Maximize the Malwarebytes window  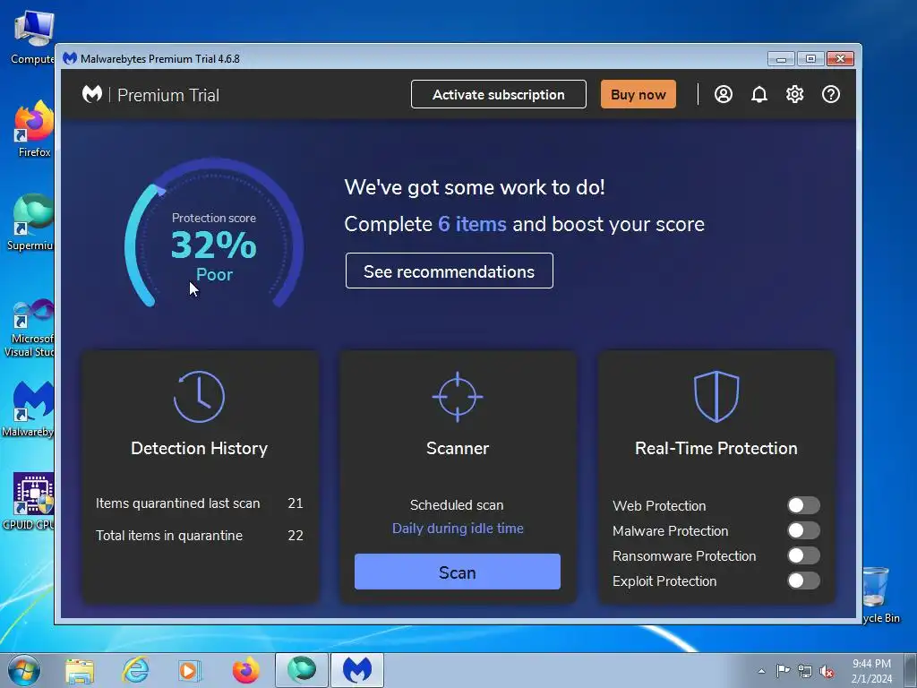[x=810, y=58]
